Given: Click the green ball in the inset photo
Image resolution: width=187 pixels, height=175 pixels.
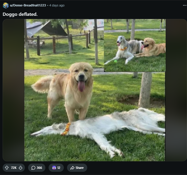Looking at the screenshot, I should pos(115,61).
